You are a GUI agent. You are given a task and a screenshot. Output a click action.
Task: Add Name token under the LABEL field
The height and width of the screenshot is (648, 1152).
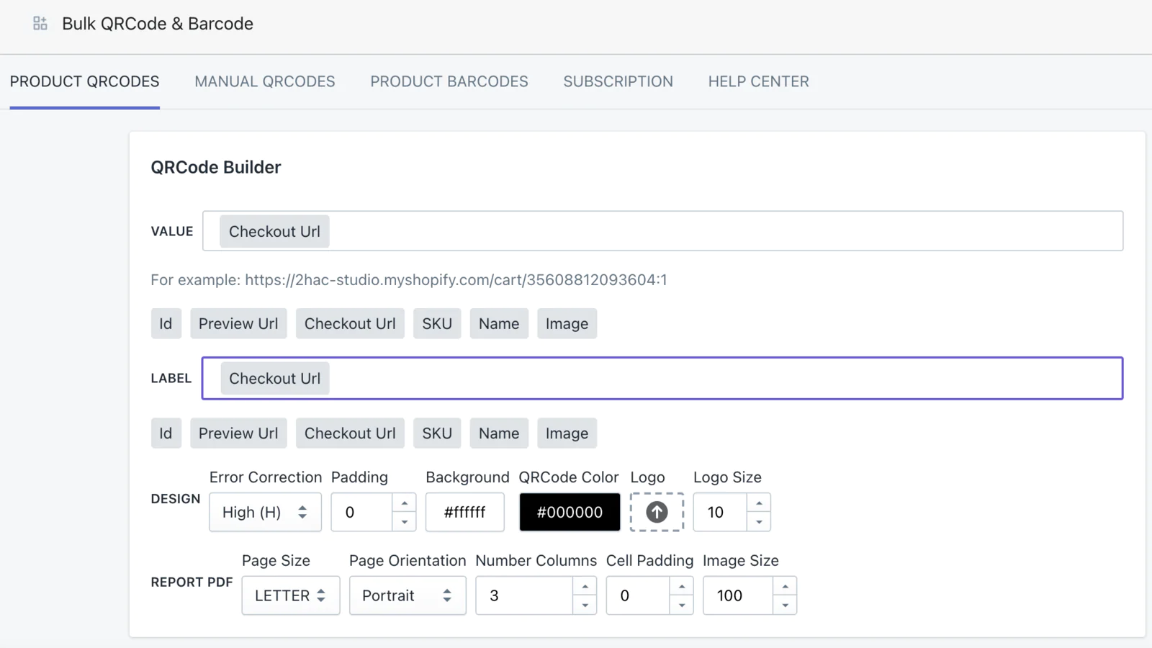(499, 433)
